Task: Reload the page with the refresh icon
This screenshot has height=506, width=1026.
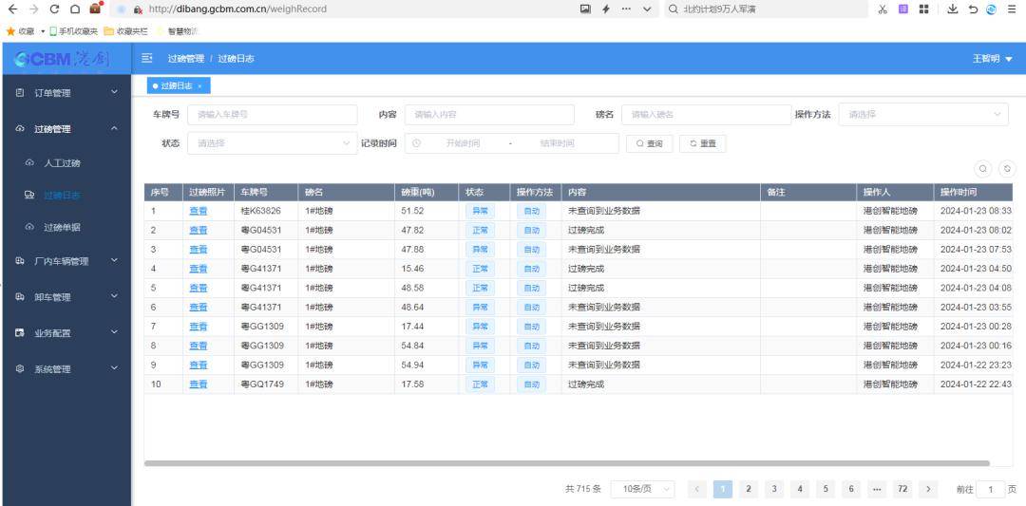Action: tap(55, 9)
